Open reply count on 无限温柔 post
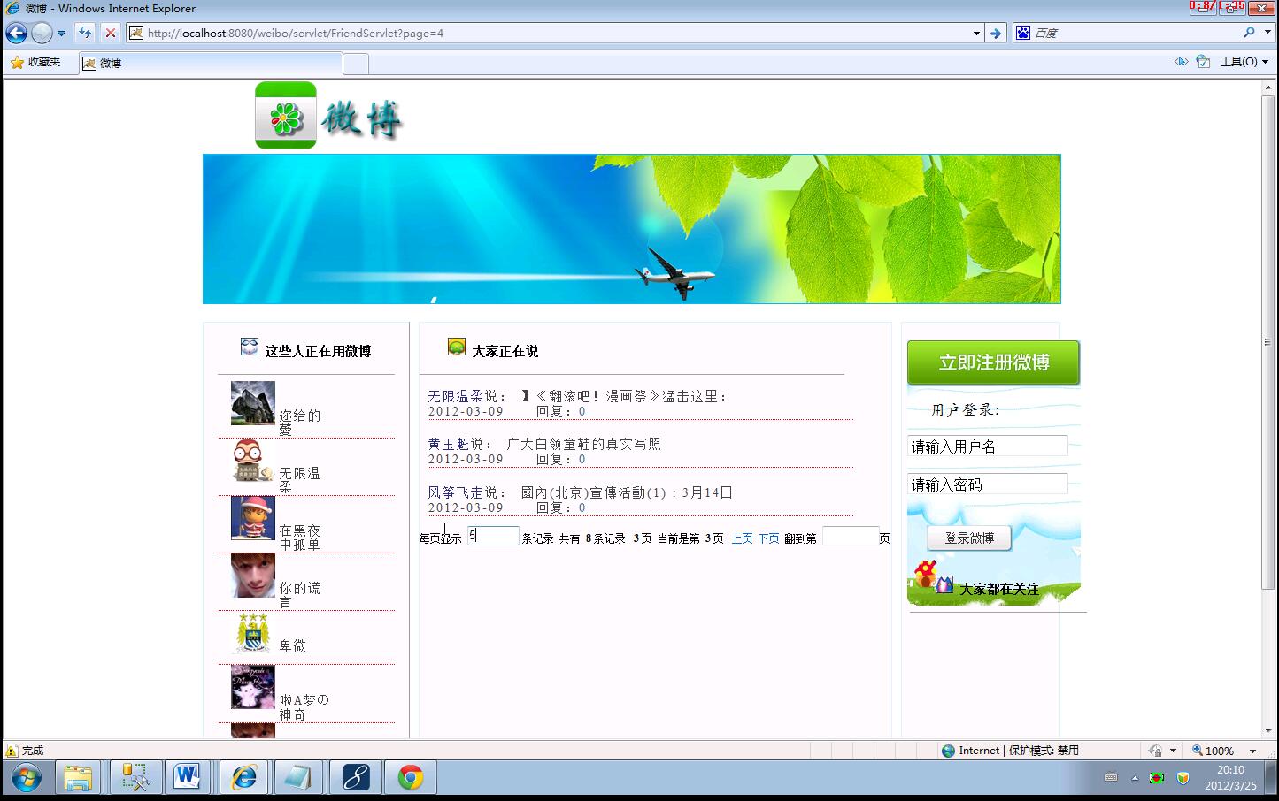The width and height of the screenshot is (1279, 801). 582,411
